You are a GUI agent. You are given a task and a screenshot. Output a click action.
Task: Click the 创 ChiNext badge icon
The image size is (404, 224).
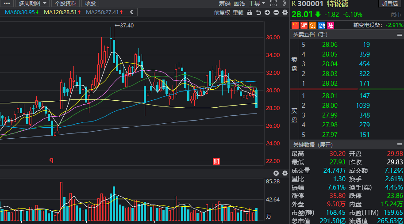click(312, 25)
